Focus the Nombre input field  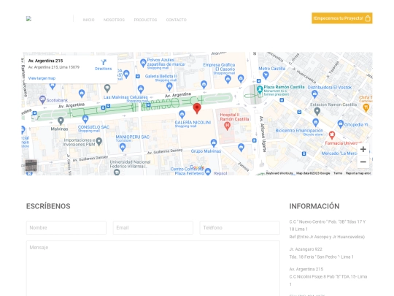click(66, 227)
